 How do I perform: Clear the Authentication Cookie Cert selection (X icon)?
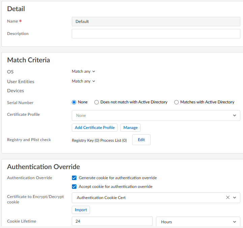coord(228,198)
